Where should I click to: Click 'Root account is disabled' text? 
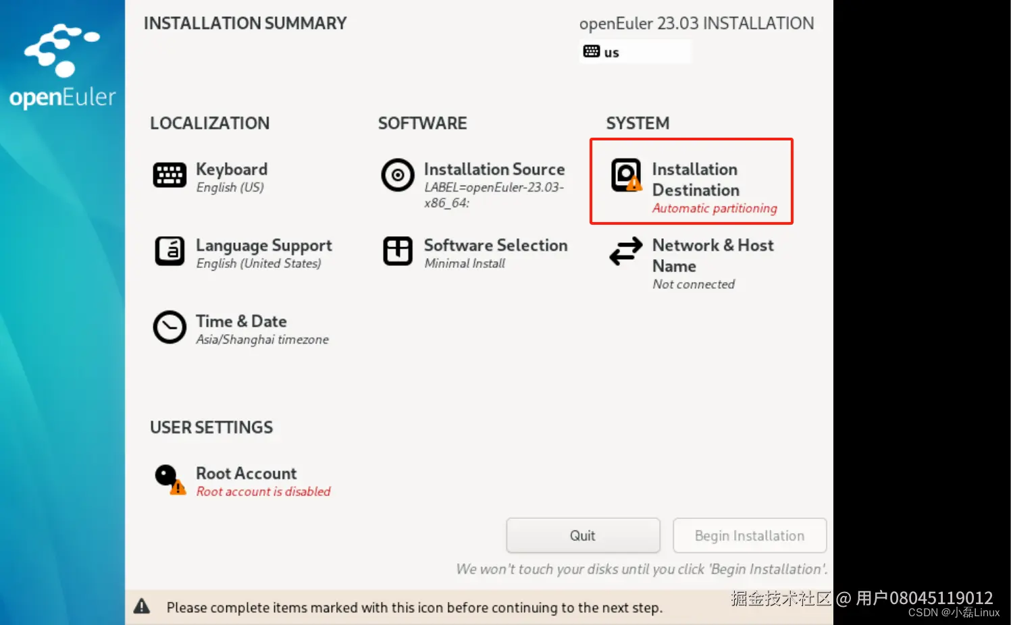click(x=263, y=491)
